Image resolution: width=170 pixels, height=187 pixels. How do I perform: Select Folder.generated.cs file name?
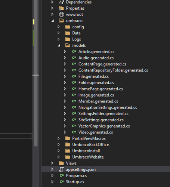tap(96, 83)
